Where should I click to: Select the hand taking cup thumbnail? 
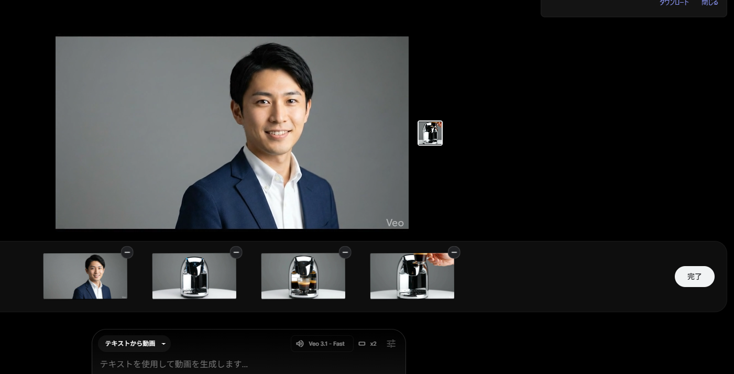(412, 277)
